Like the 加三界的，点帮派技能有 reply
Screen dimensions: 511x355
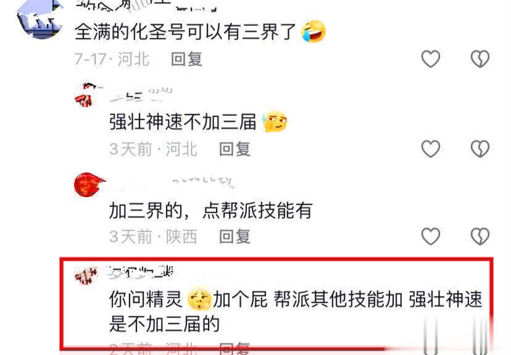tap(431, 236)
